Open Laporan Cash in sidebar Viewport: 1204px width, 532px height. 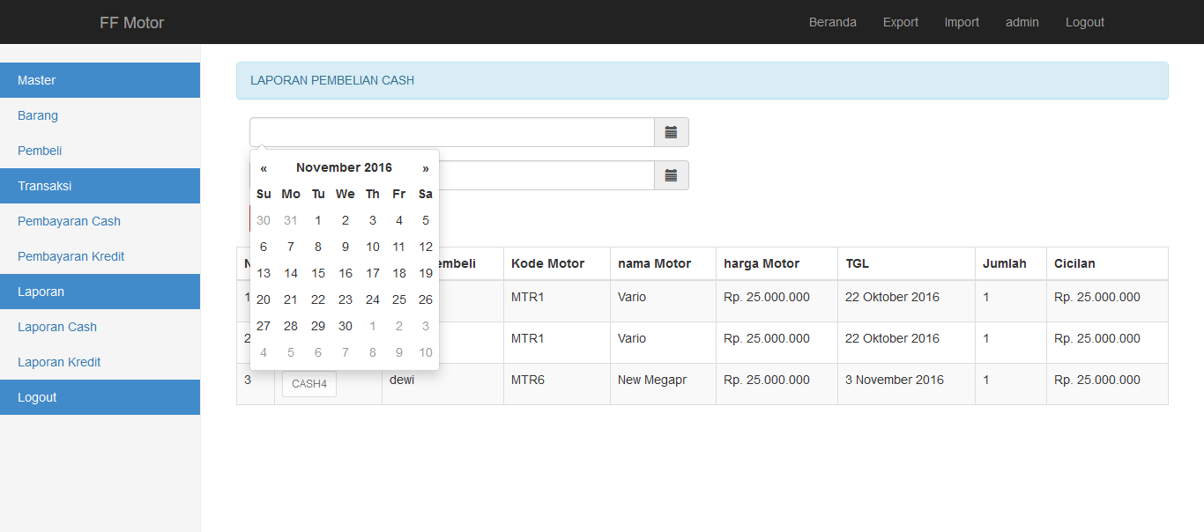click(x=100, y=327)
